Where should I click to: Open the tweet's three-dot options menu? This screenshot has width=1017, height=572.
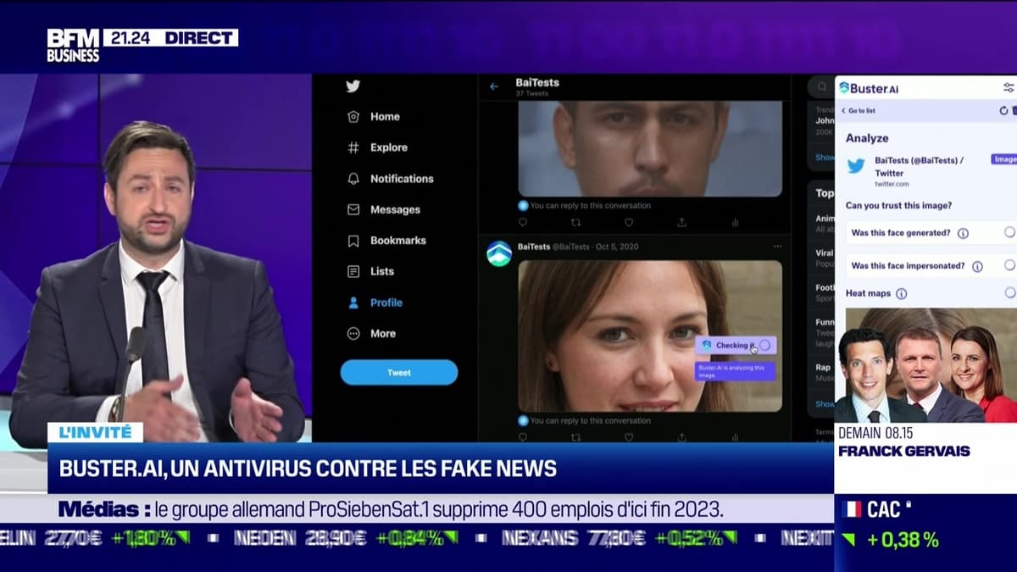click(x=777, y=247)
